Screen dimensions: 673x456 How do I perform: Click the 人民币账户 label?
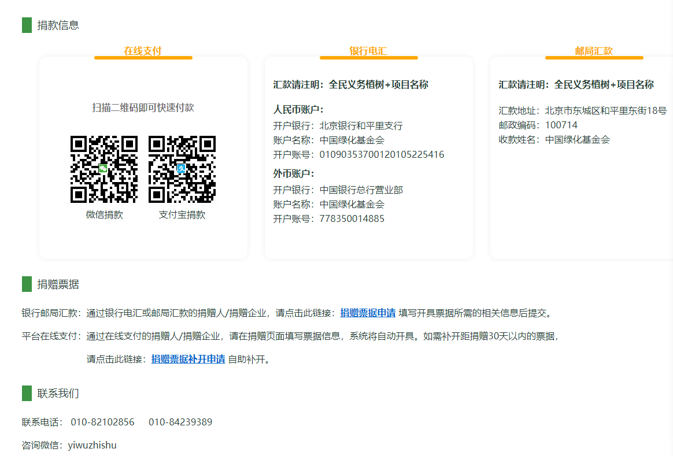click(298, 110)
